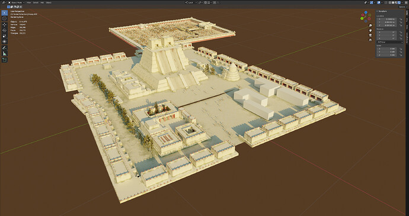Screen dimensions: 409x216
Task: Click the Rotation Z value field
Action: click(386, 38)
